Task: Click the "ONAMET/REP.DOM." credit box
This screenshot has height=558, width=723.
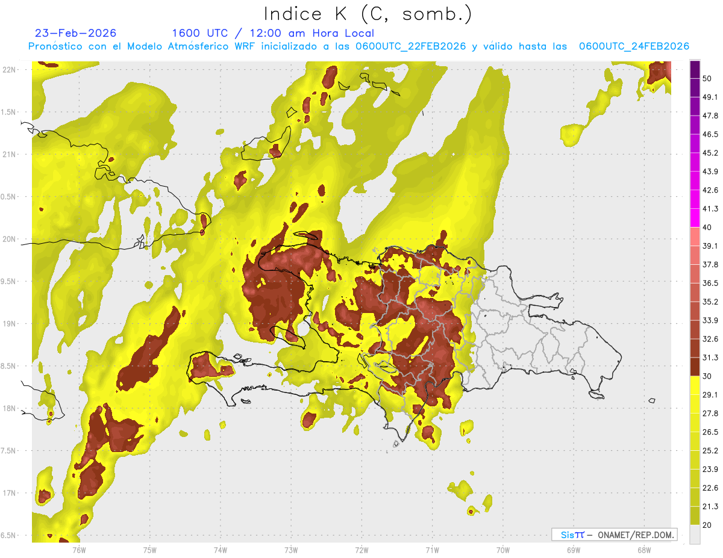Action: point(615,535)
